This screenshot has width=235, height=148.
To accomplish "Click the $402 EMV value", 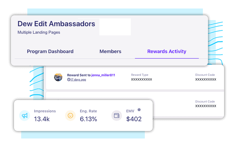I will [x=134, y=119].
